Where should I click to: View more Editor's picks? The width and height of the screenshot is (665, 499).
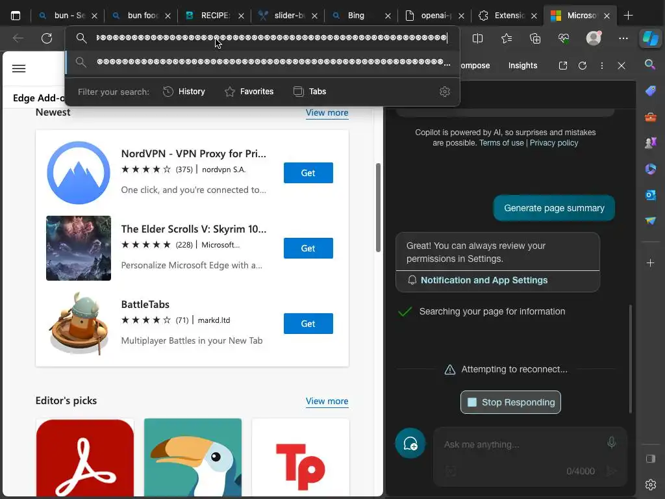pos(327,401)
